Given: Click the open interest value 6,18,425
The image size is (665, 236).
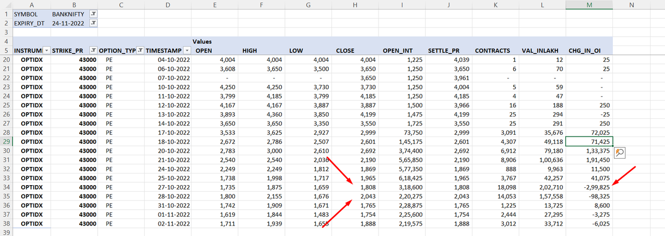Looking at the screenshot, I should pos(411,178).
